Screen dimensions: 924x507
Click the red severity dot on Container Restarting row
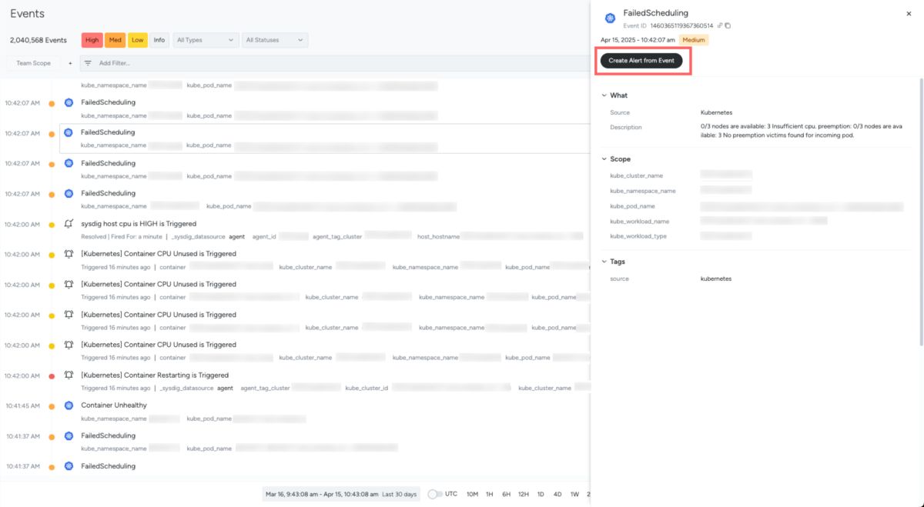click(52, 375)
